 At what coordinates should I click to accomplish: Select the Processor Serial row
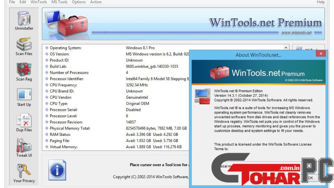pyautogui.click(x=116, y=110)
